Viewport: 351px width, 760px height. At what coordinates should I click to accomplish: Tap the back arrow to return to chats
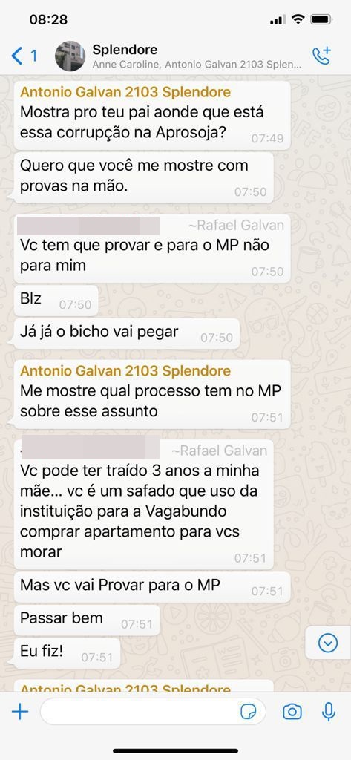pos(16,56)
